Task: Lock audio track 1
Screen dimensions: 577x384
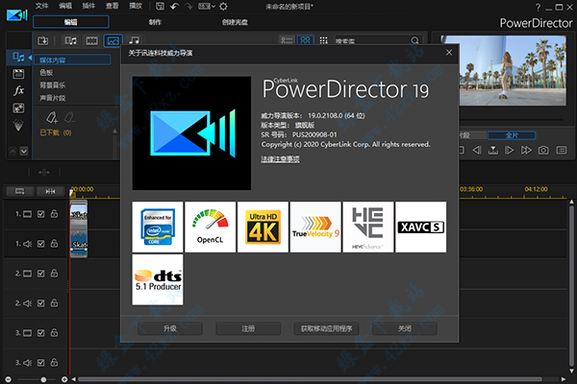Action: (x=54, y=243)
